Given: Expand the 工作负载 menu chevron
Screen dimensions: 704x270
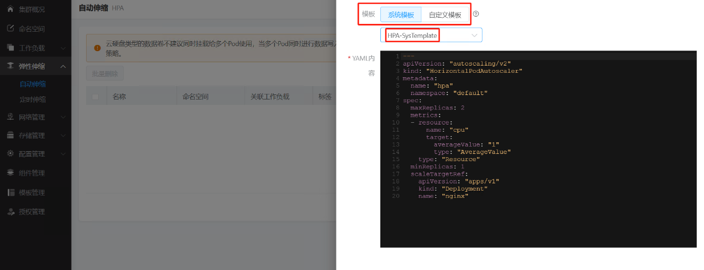Looking at the screenshot, I should pos(63,48).
